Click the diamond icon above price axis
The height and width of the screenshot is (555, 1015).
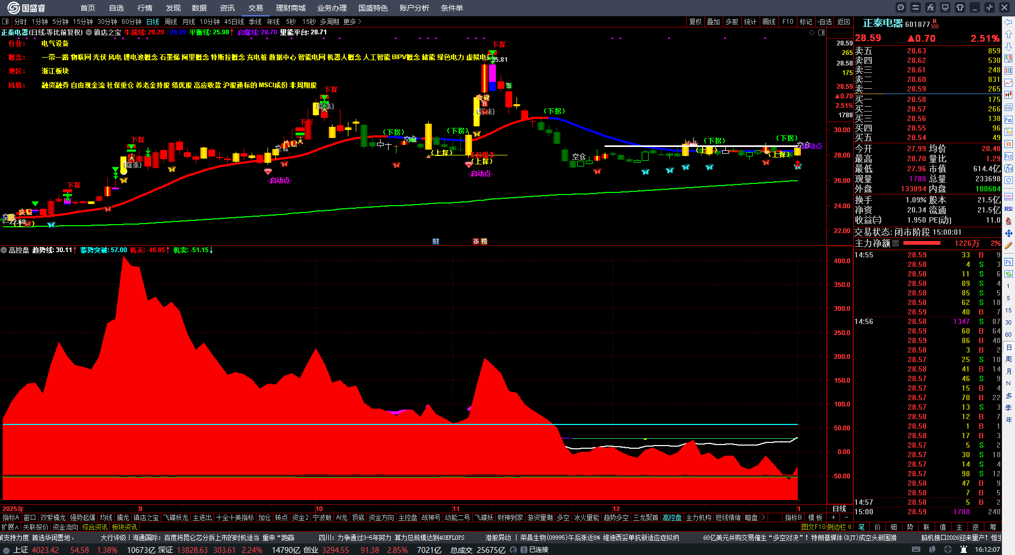(x=812, y=33)
